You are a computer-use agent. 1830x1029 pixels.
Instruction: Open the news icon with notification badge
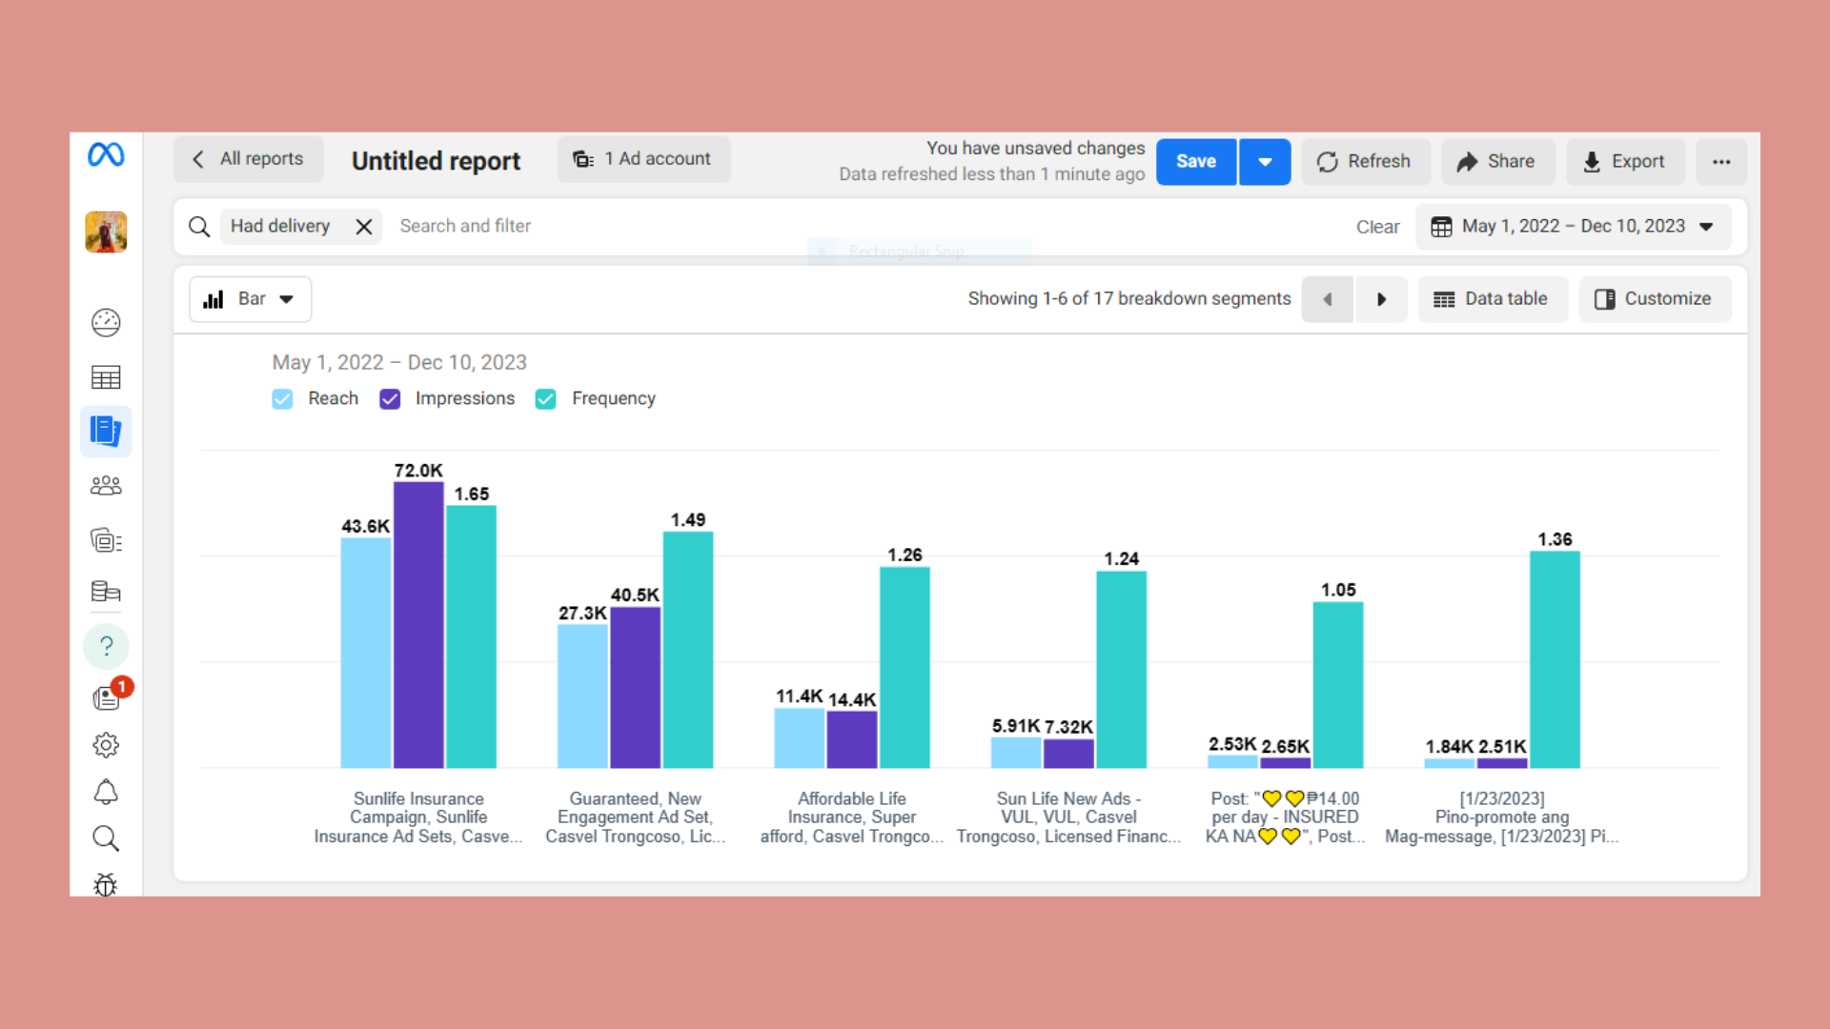(x=108, y=697)
